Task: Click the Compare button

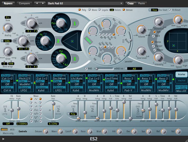Action: pyautogui.click(x=24, y=3)
